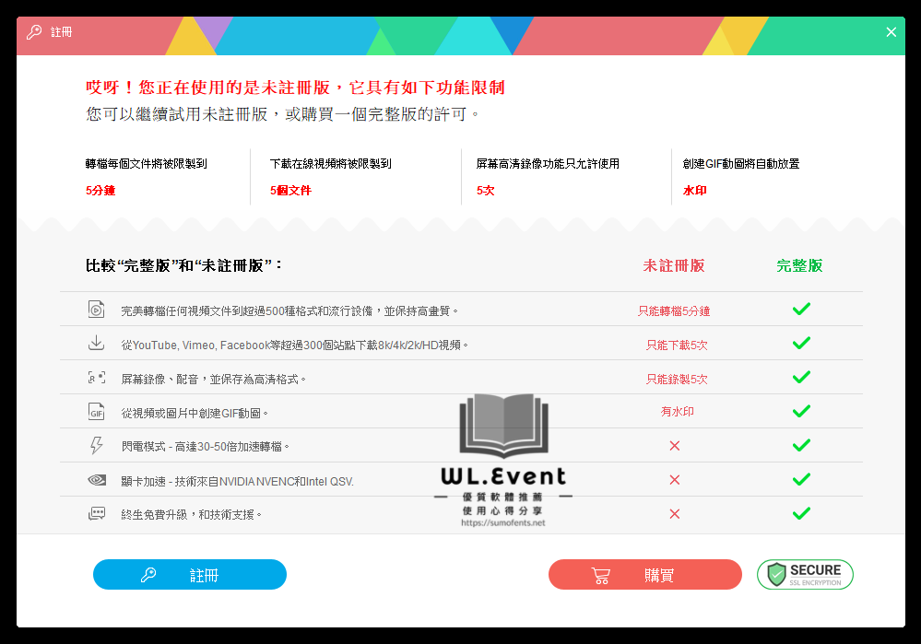Close the registration dialog

(891, 32)
